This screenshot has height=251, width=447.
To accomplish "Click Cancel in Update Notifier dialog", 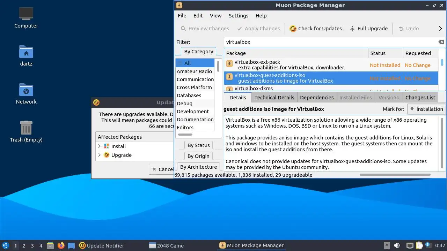I will (161, 169).
